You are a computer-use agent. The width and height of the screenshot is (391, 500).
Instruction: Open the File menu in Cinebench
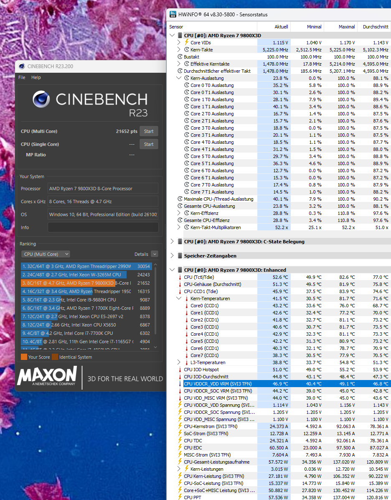[22, 77]
